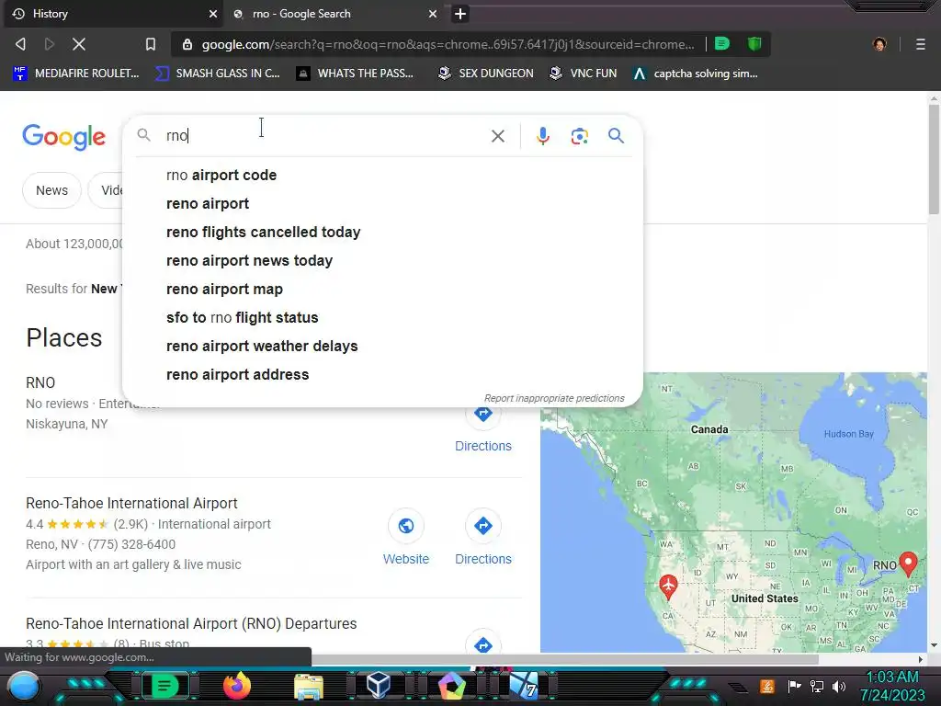941x706 pixels.
Task: Close the History tab
Action: point(213,14)
